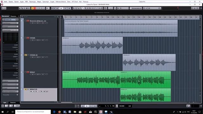Open inspector Настройки gear icon
The height and width of the screenshot is (114, 203).
point(17,95)
